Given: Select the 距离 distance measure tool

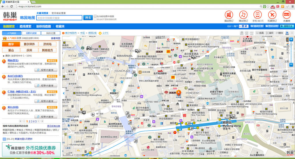Looking at the screenshot, I should tap(260, 33).
